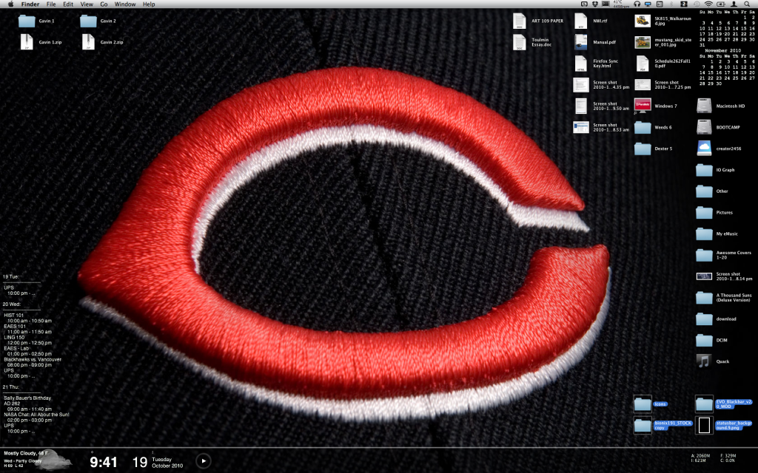Click the 9:41 clock display
Image resolution: width=758 pixels, height=473 pixels.
(x=104, y=463)
